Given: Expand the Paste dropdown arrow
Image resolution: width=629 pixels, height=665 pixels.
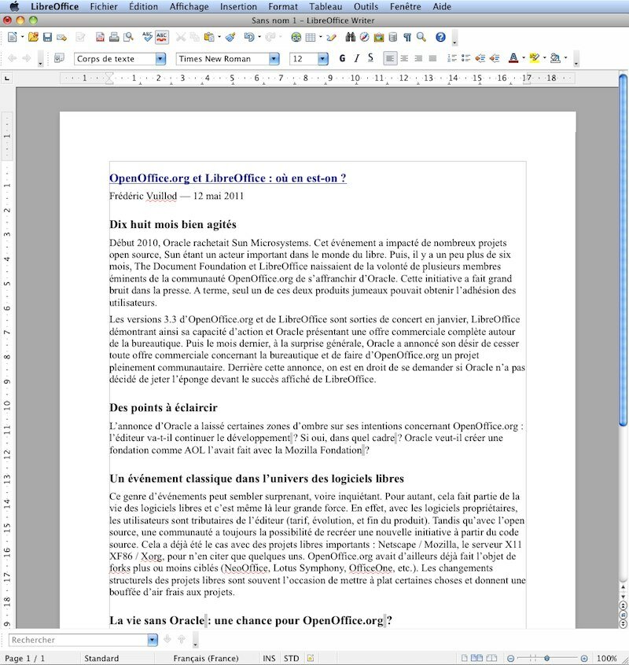Looking at the screenshot, I should [x=219, y=37].
